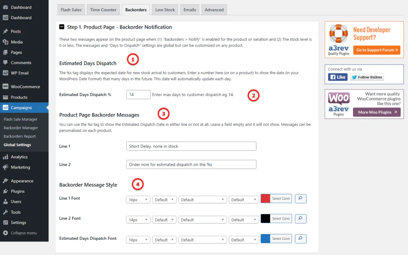Viewport: 408px width, 255px height.
Task: Click the Analytics bar chart icon
Action: coord(6,157)
